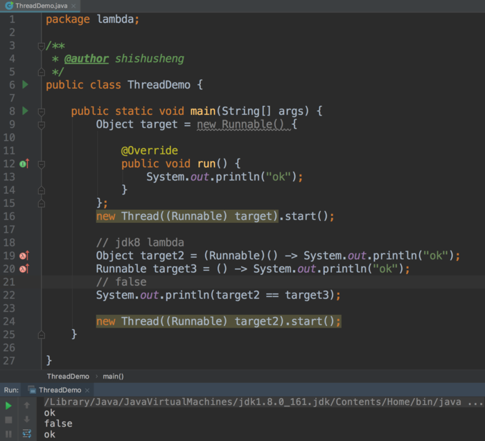This screenshot has height=441, width=485.
Task: Click the highlighted new Thread expression on line 16
Action: coord(187,216)
